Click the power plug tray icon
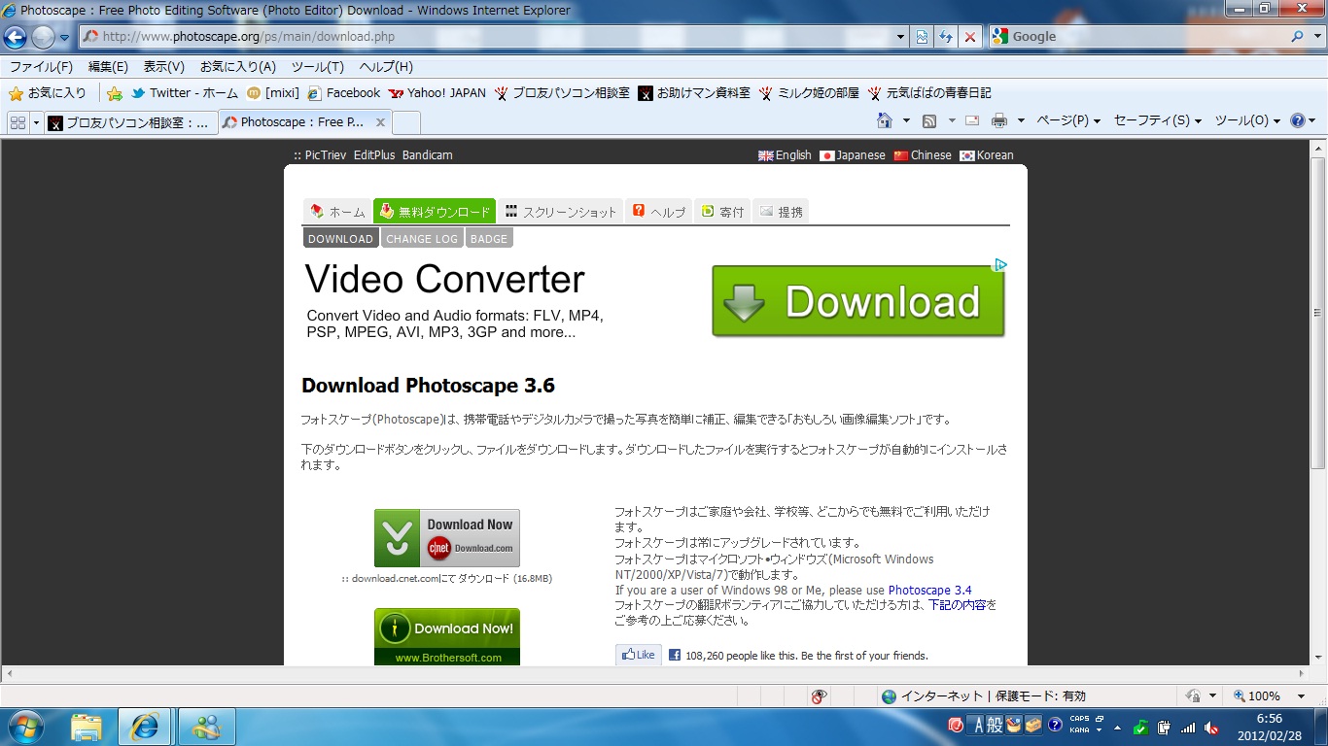 [x=1164, y=728]
